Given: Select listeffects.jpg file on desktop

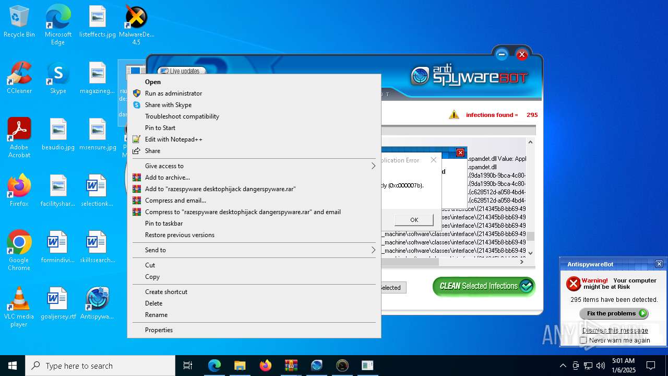Looking at the screenshot, I should [98, 22].
